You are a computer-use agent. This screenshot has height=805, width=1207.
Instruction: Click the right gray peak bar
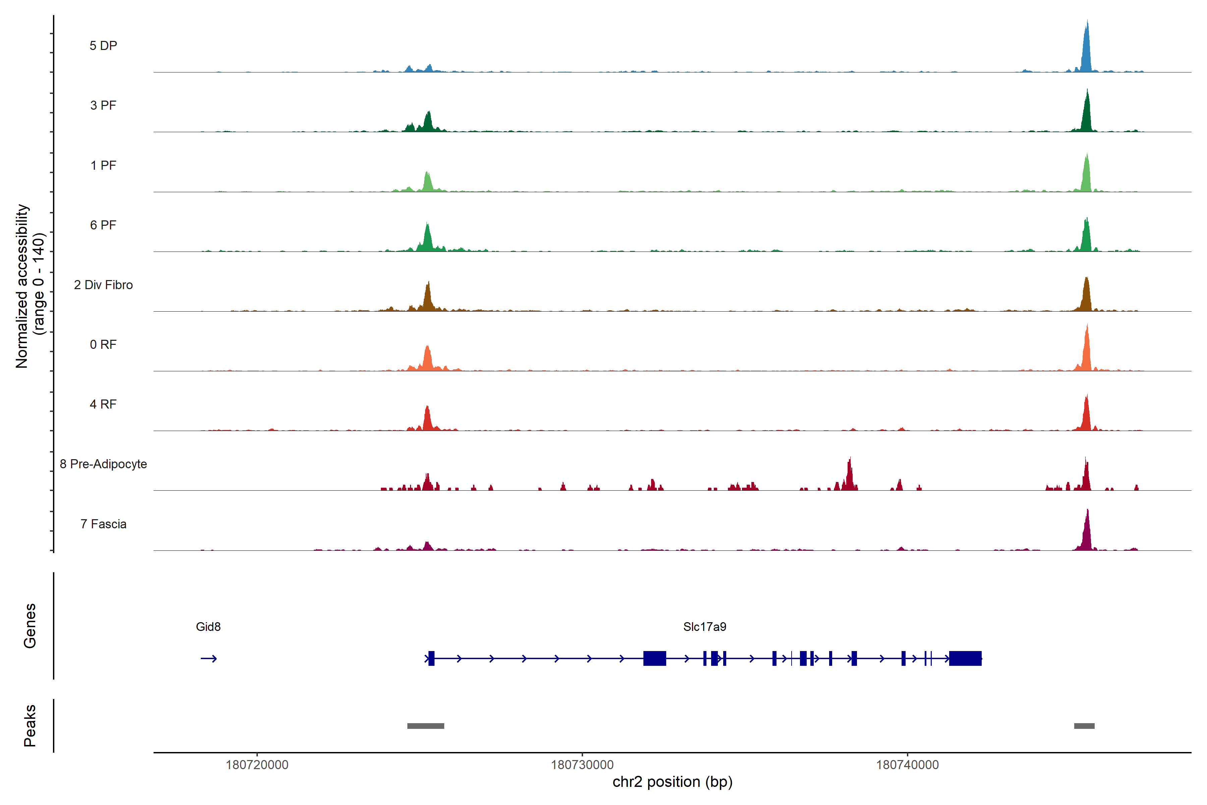[1084, 726]
